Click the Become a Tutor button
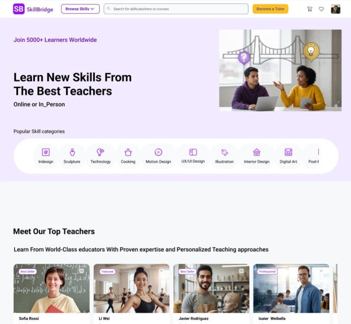Viewport: 351px width, 324px height. point(270,9)
